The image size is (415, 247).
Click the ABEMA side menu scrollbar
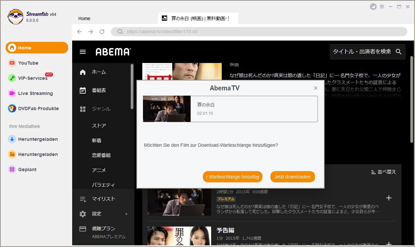click(132, 86)
